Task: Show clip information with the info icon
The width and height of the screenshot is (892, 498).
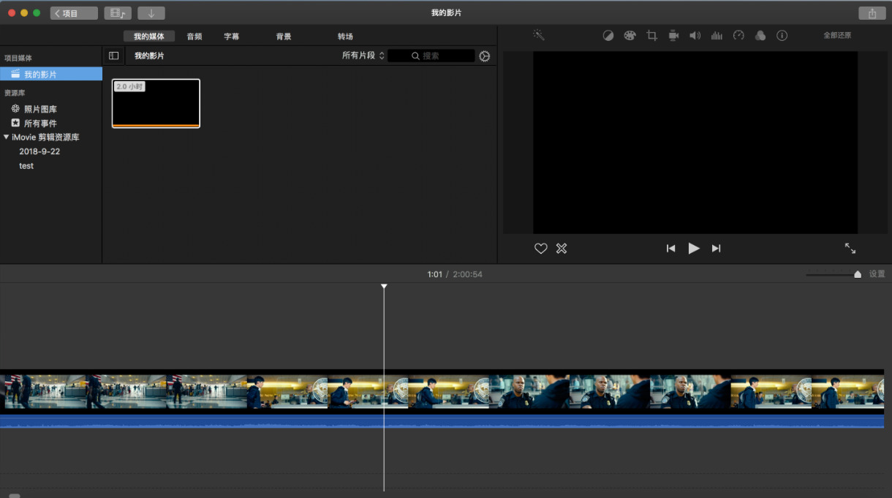Action: tap(782, 35)
